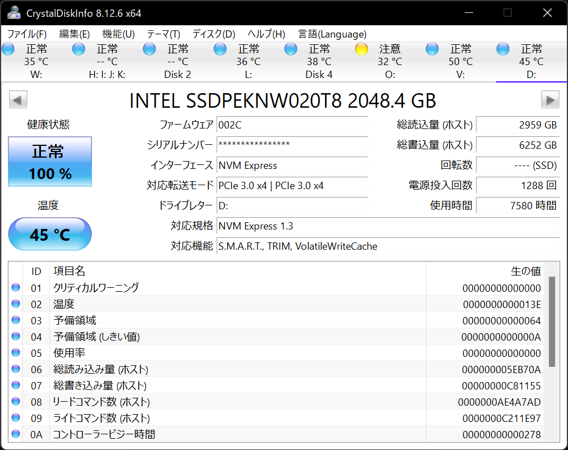Click the blue status icon above drive W:
The image size is (568, 450).
8,49
